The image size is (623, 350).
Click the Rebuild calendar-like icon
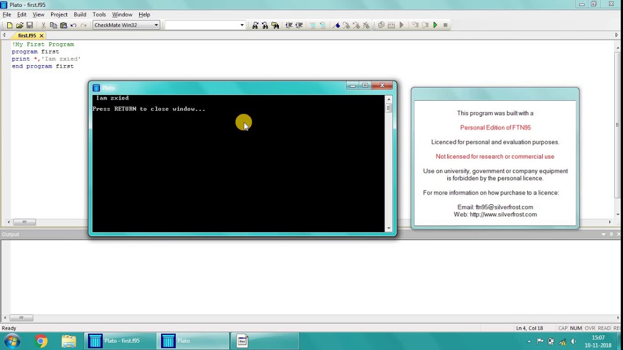click(391, 25)
